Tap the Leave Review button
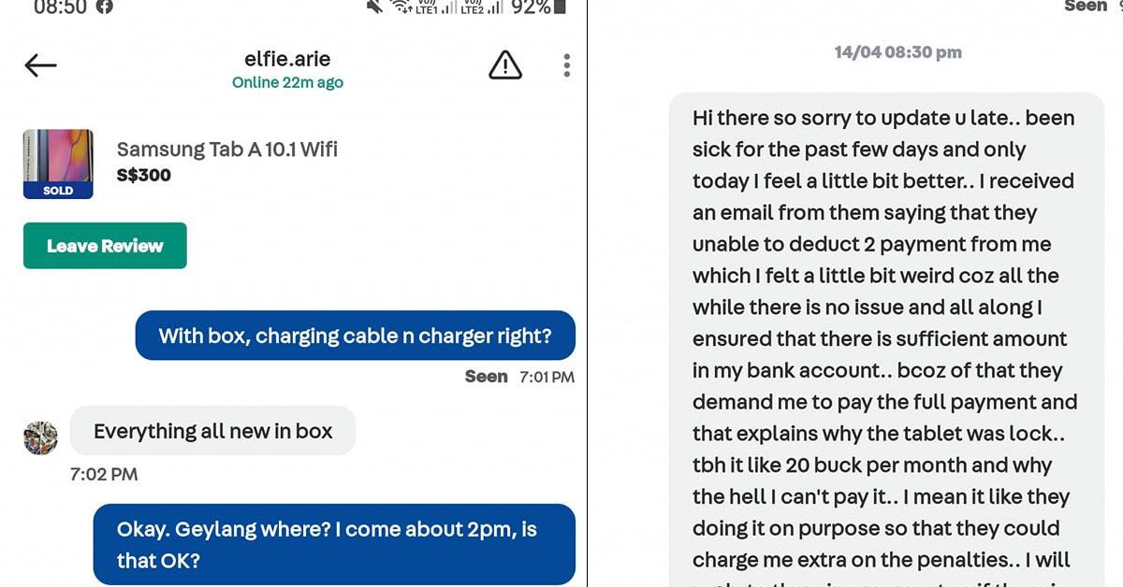This screenshot has width=1123, height=587. [x=105, y=245]
